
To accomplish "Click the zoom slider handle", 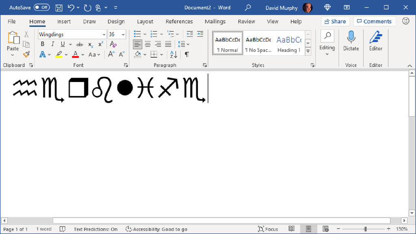I will pos(365,229).
